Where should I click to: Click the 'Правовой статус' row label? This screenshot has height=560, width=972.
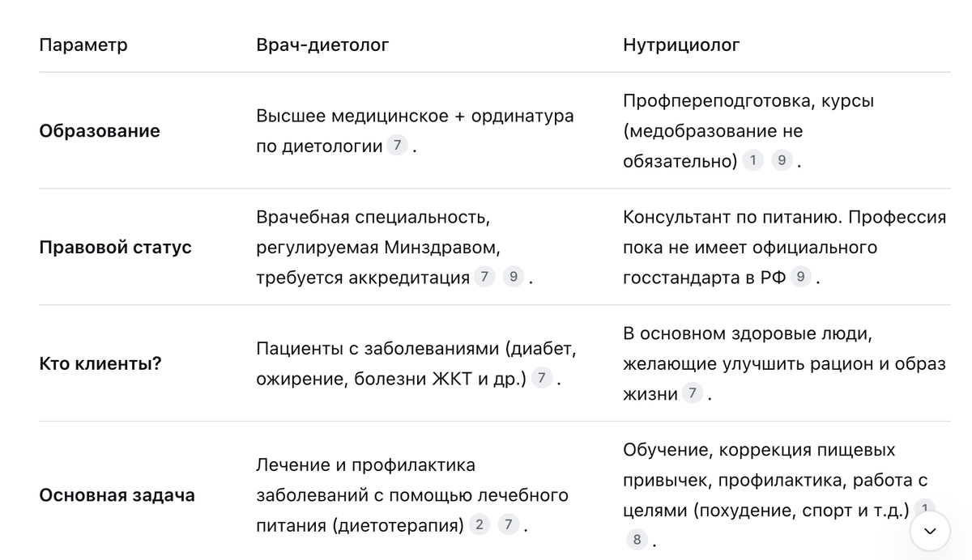(x=115, y=247)
